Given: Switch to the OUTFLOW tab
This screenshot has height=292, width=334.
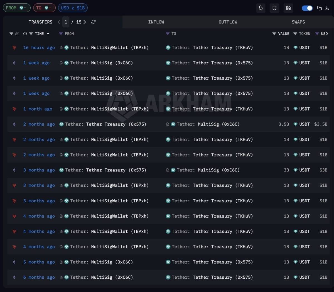Looking at the screenshot, I should 228,22.
